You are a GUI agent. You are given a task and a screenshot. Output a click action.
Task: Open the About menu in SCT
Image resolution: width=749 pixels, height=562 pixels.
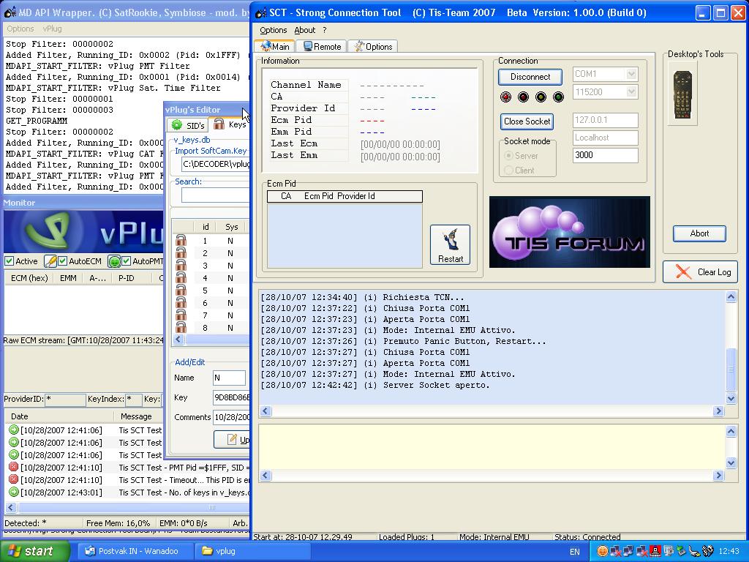(305, 30)
